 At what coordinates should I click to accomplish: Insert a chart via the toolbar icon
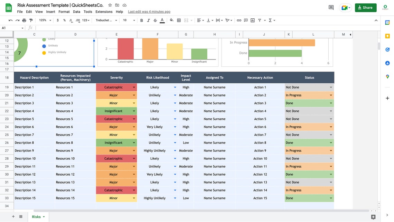(x=252, y=20)
